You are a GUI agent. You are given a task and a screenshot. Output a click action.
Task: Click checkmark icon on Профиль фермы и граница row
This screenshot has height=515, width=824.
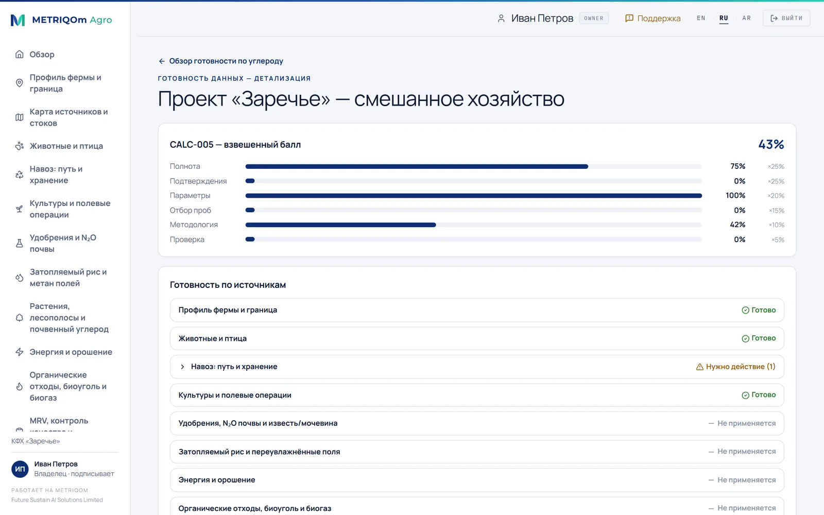pos(745,310)
